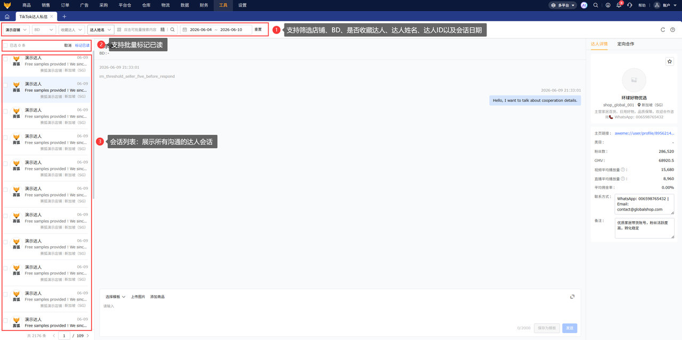Tick the select-all checkbox beside 已选 0 条
This screenshot has height=340, width=682.
click(x=5, y=45)
